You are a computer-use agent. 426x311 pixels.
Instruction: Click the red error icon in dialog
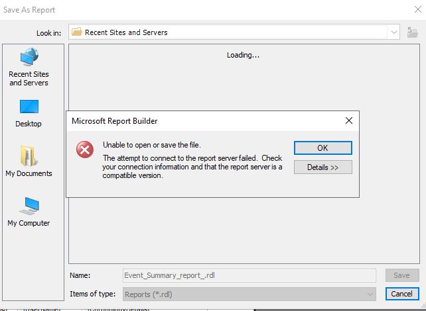[85, 150]
